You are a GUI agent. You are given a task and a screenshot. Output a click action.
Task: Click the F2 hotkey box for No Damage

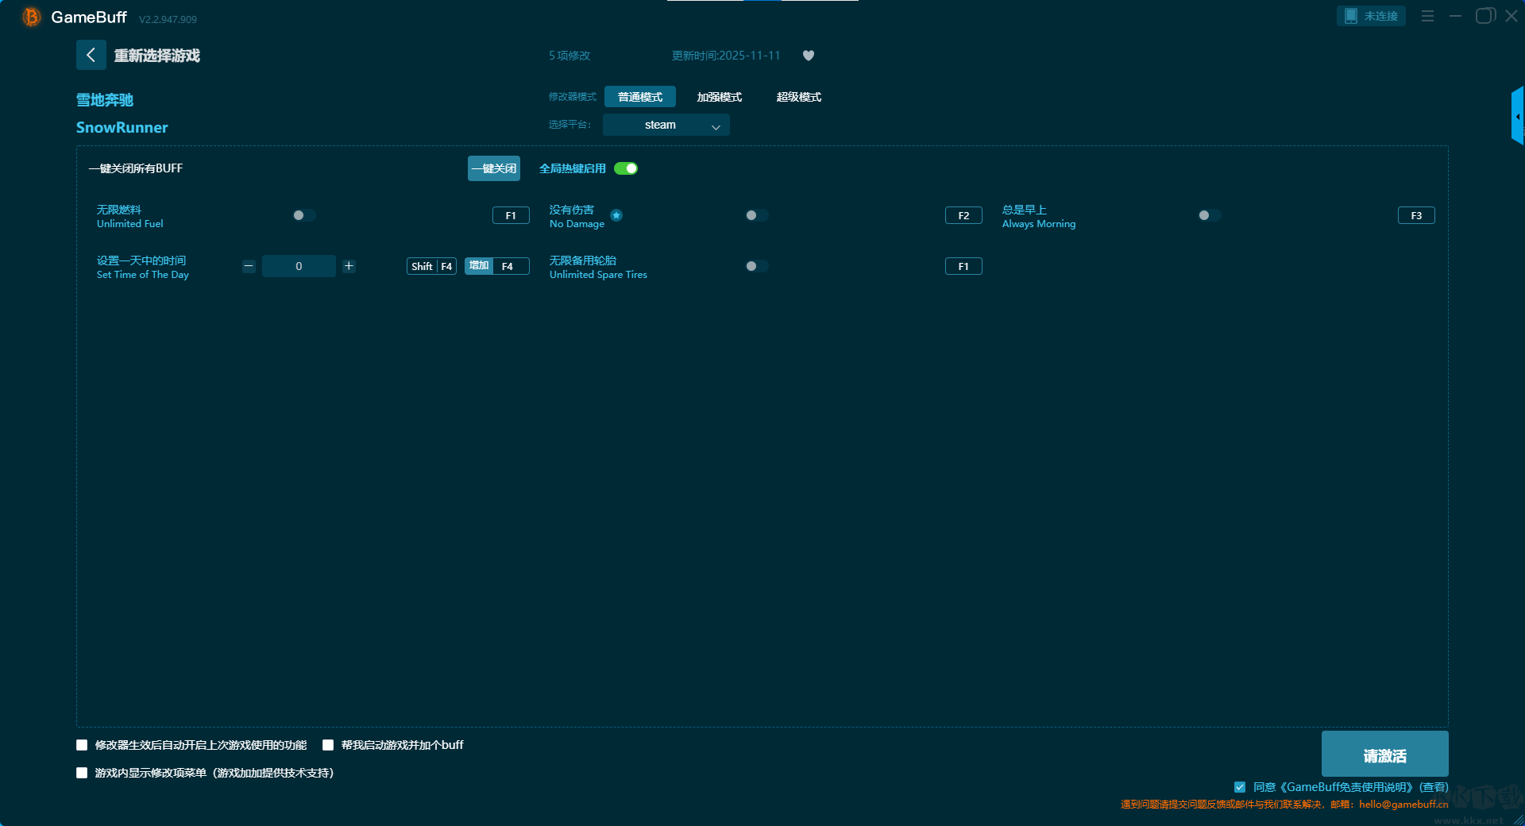963,215
